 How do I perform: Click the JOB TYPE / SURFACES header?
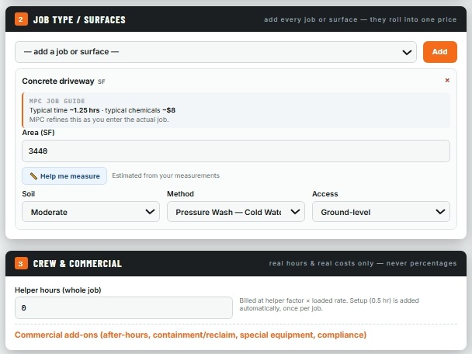tap(79, 20)
